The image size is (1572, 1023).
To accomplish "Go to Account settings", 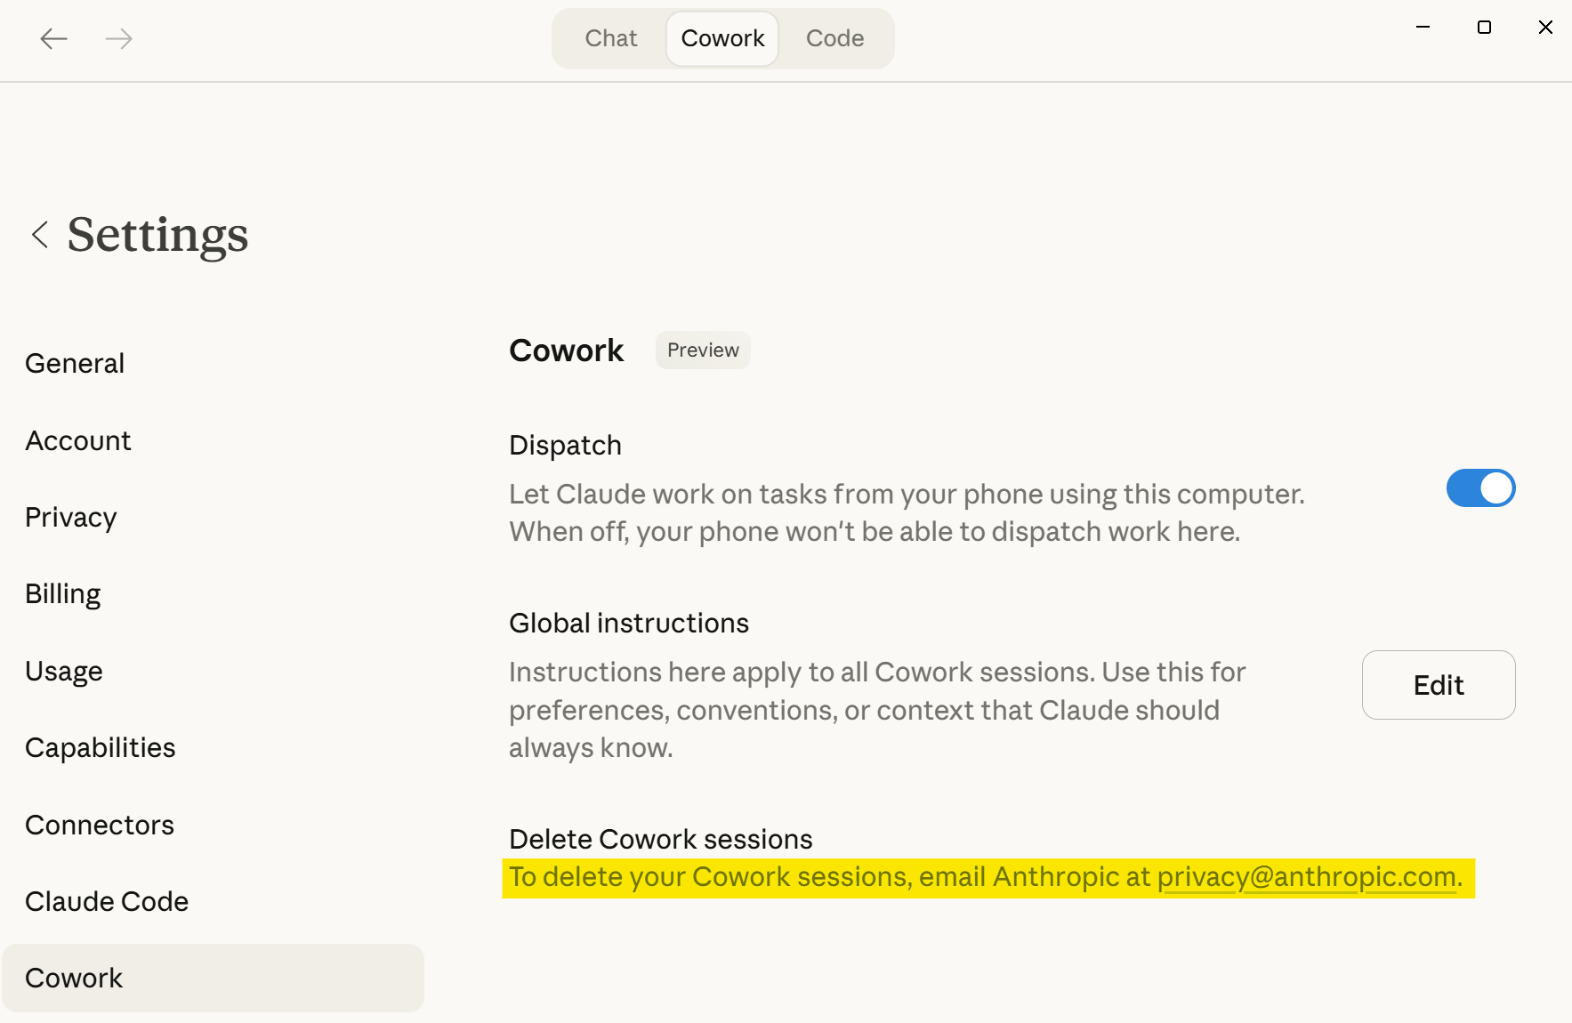I will tap(78, 441).
